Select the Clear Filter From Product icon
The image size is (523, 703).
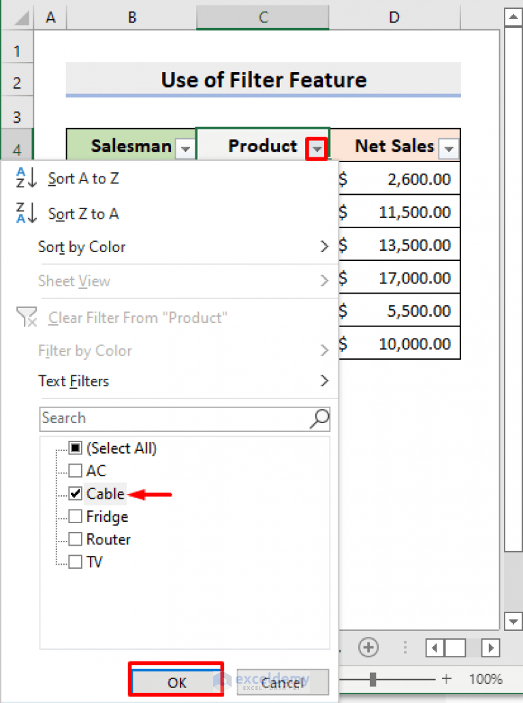27,317
